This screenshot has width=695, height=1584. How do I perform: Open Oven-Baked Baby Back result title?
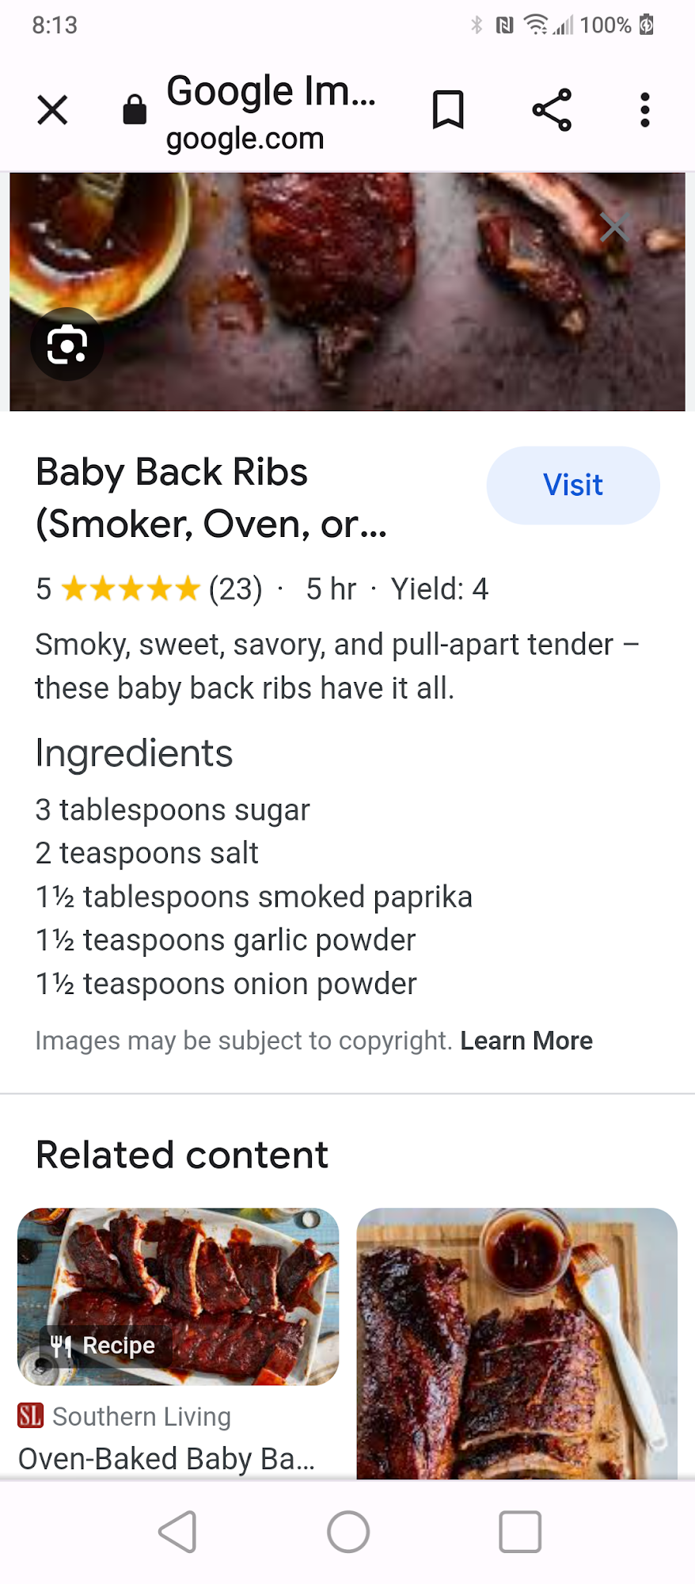pos(167,1458)
